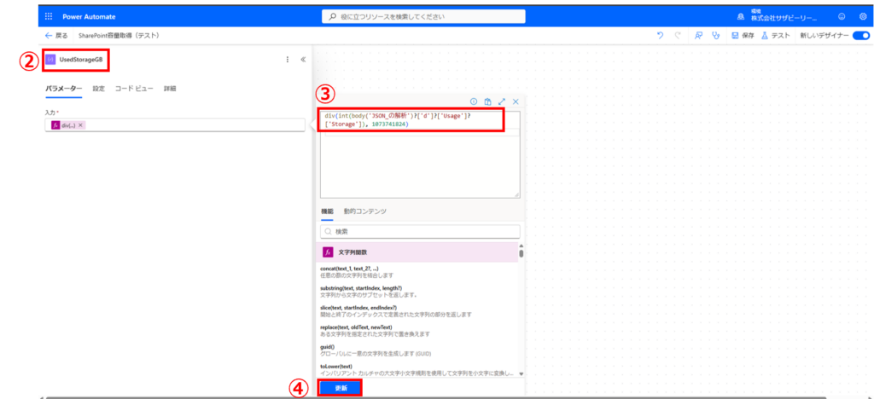Click the undo arrow icon

click(x=660, y=36)
